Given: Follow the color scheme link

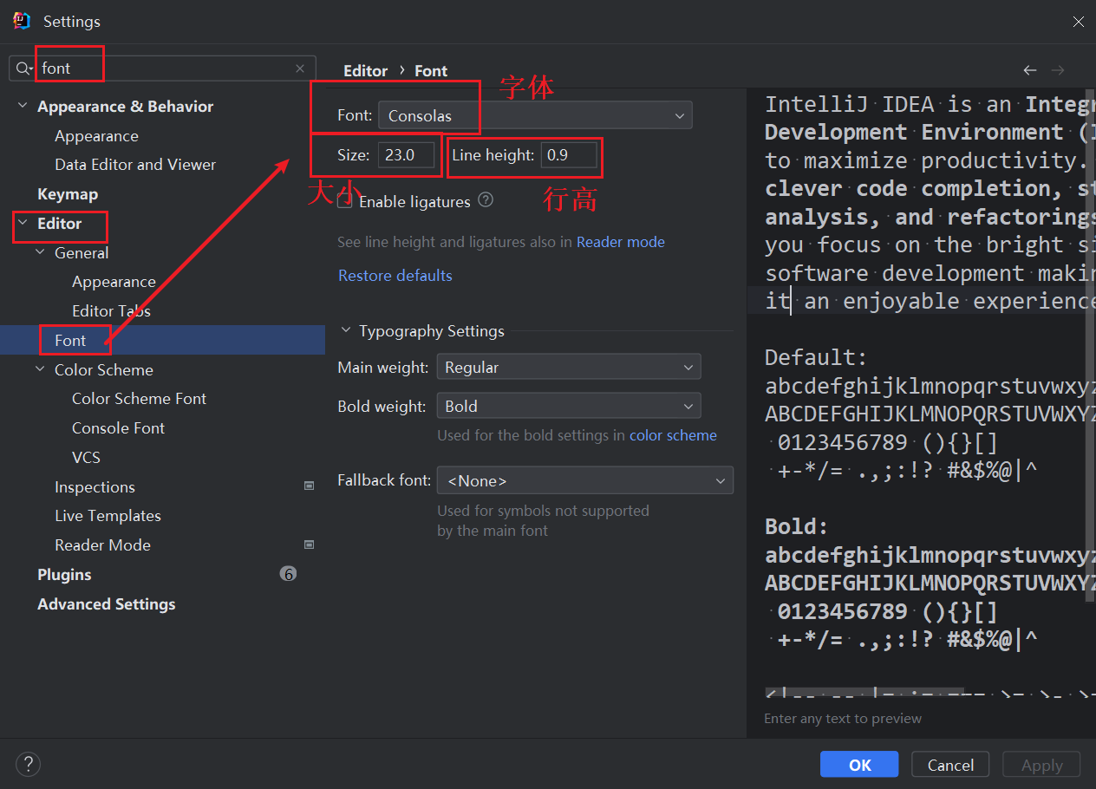Looking at the screenshot, I should pyautogui.click(x=673, y=435).
